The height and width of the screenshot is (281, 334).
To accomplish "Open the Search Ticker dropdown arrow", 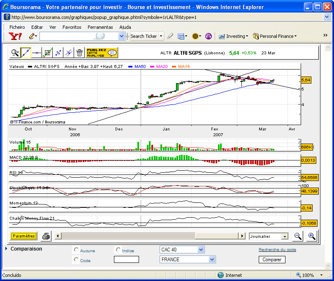I will point(161,36).
